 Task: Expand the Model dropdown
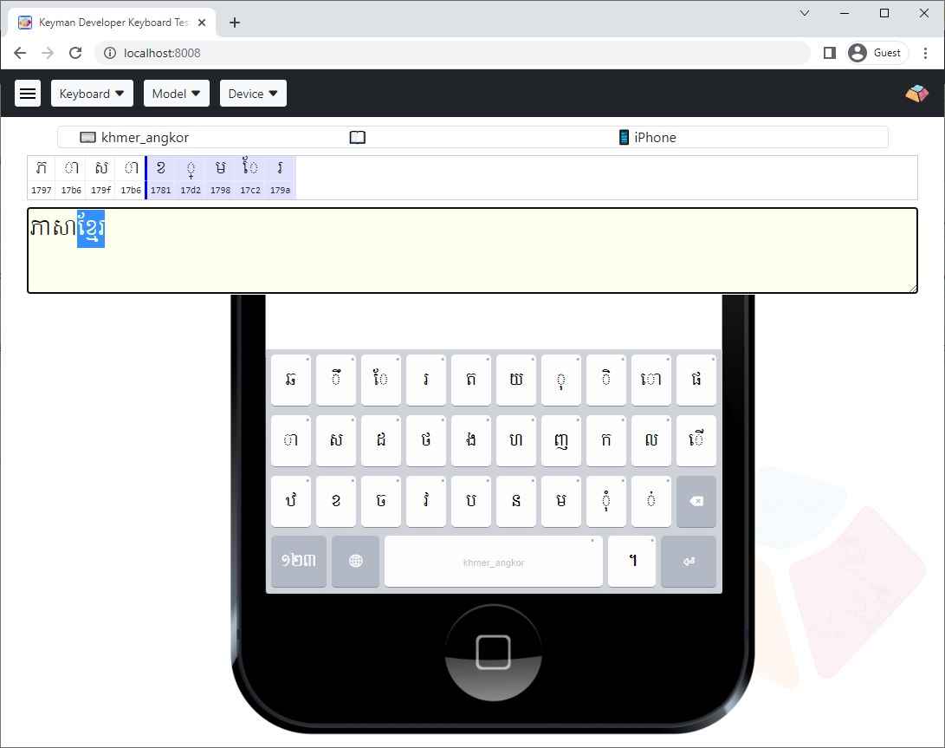tap(177, 94)
